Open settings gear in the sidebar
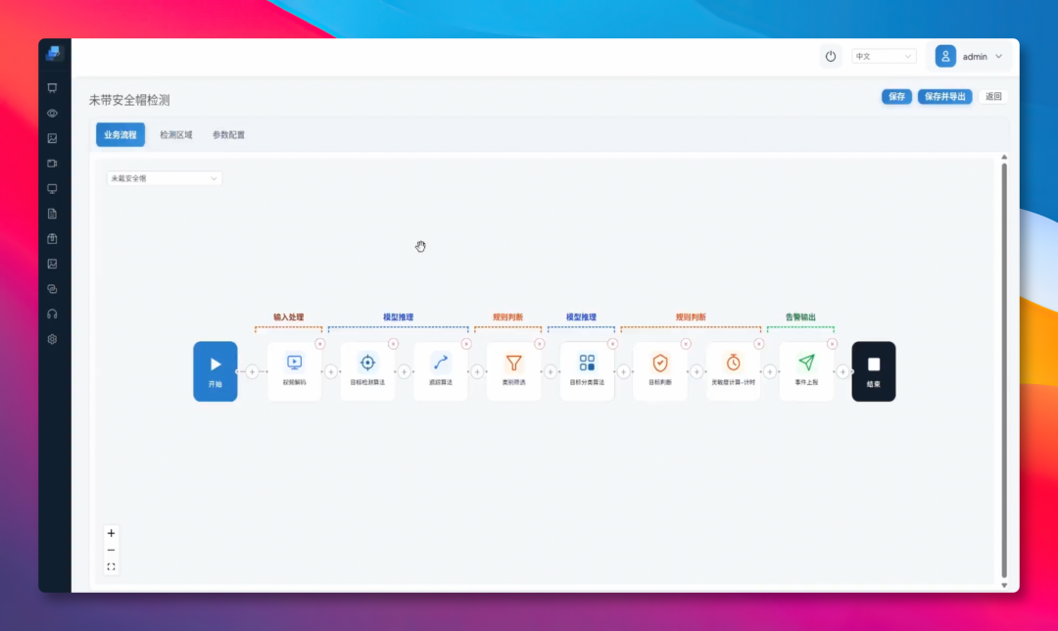This screenshot has width=1058, height=631. coord(53,339)
